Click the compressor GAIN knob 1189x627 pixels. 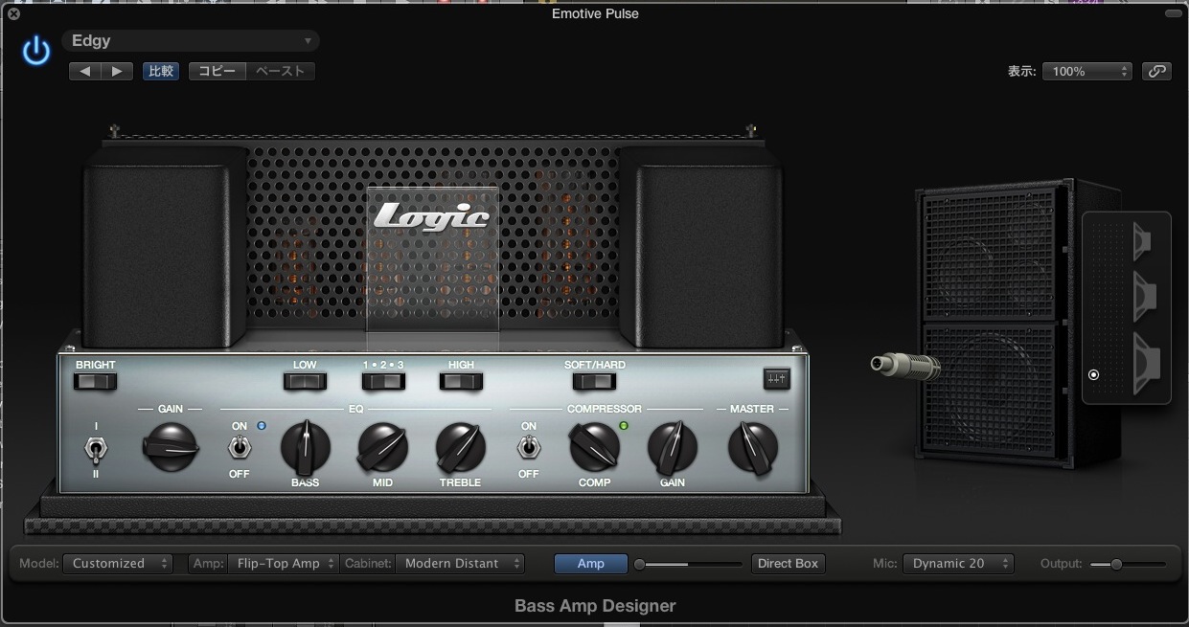pos(673,447)
